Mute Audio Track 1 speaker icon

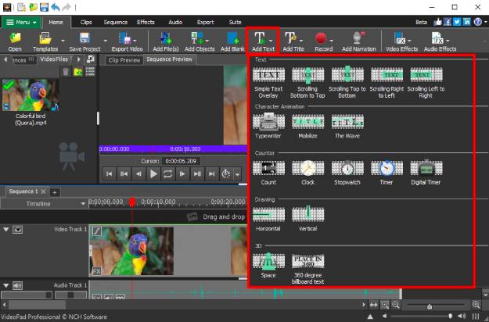point(17,285)
